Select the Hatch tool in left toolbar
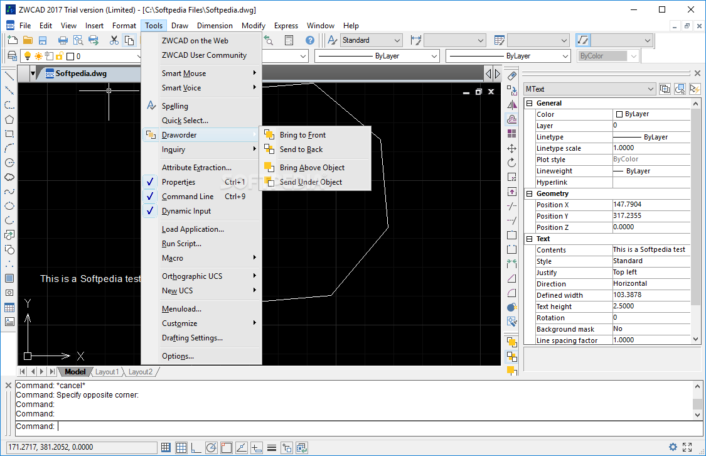 [x=9, y=278]
